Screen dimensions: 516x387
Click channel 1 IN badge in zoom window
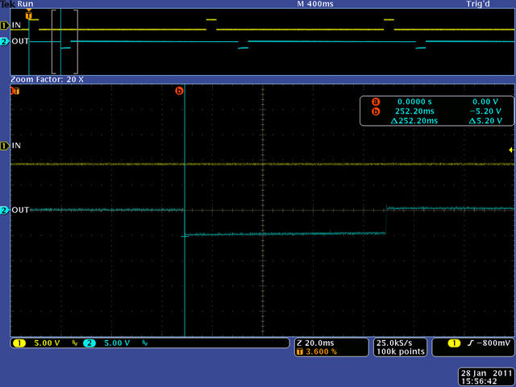tap(5, 146)
